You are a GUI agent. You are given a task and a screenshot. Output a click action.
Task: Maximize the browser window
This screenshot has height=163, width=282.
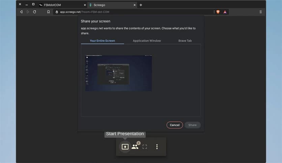33,4
